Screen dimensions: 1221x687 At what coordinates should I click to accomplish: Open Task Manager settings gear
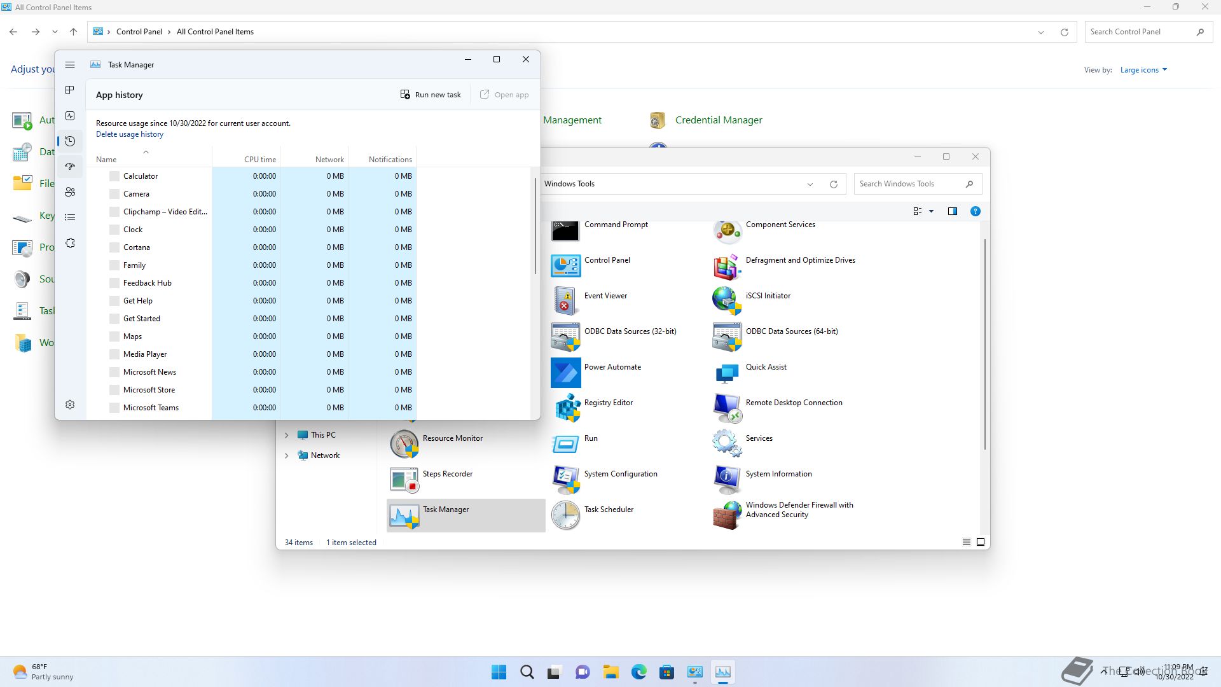pyautogui.click(x=70, y=405)
